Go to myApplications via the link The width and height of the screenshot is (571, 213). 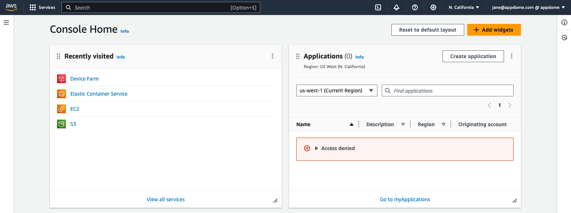(405, 199)
